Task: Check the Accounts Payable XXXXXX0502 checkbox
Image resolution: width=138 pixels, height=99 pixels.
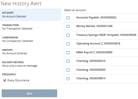Action: point(68,18)
